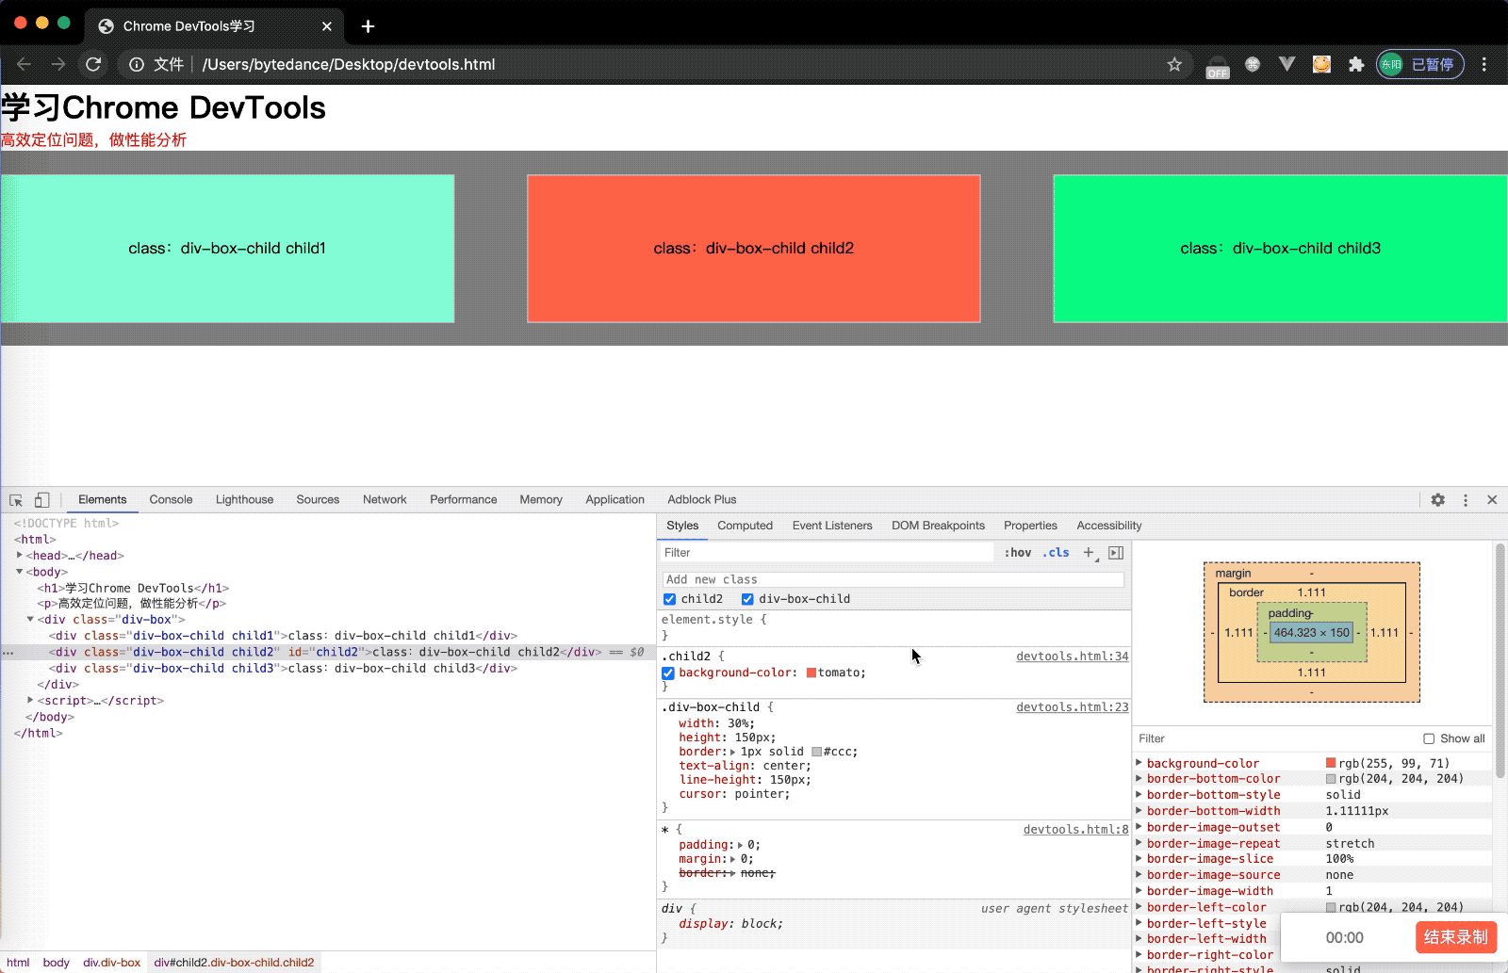Image resolution: width=1508 pixels, height=973 pixels.
Task: Open a new browser tab
Action: [368, 26]
